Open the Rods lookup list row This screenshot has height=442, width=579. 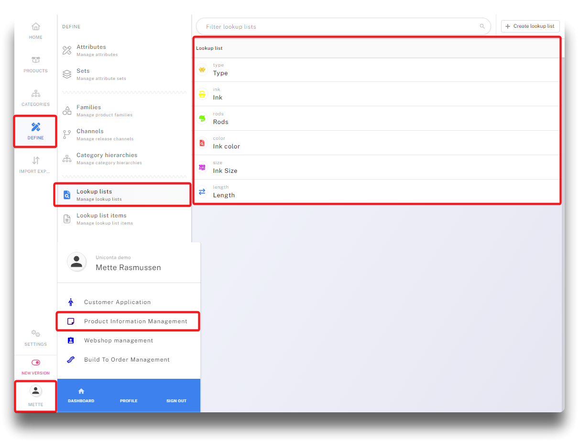221,122
